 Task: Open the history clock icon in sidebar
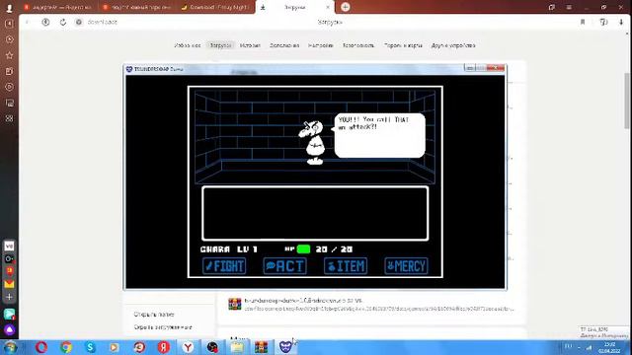pyautogui.click(x=9, y=39)
